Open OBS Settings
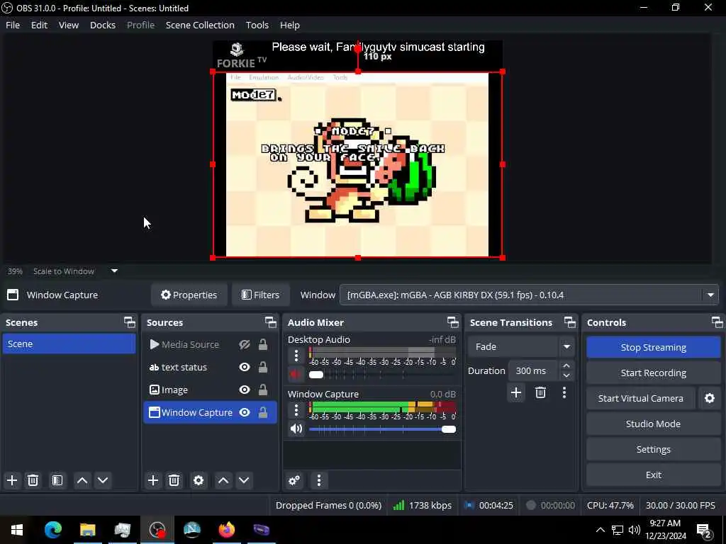The width and height of the screenshot is (726, 544). coord(653,449)
